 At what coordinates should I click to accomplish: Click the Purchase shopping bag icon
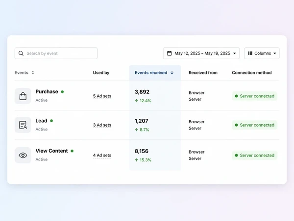tap(23, 96)
